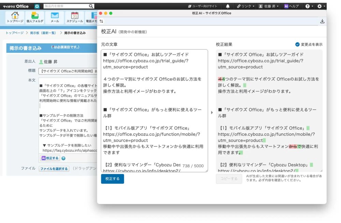Click the search magnifier icon
Screen dimensions: 341x223
tap(91, 6)
